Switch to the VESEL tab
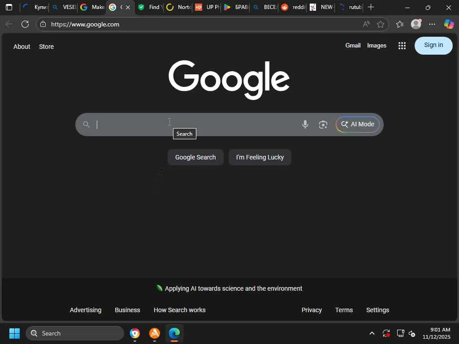459x344 pixels. pyautogui.click(x=64, y=7)
